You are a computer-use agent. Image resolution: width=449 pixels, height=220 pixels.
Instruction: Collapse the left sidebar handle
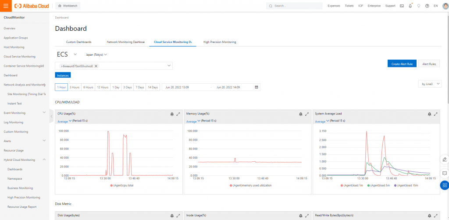click(52, 116)
